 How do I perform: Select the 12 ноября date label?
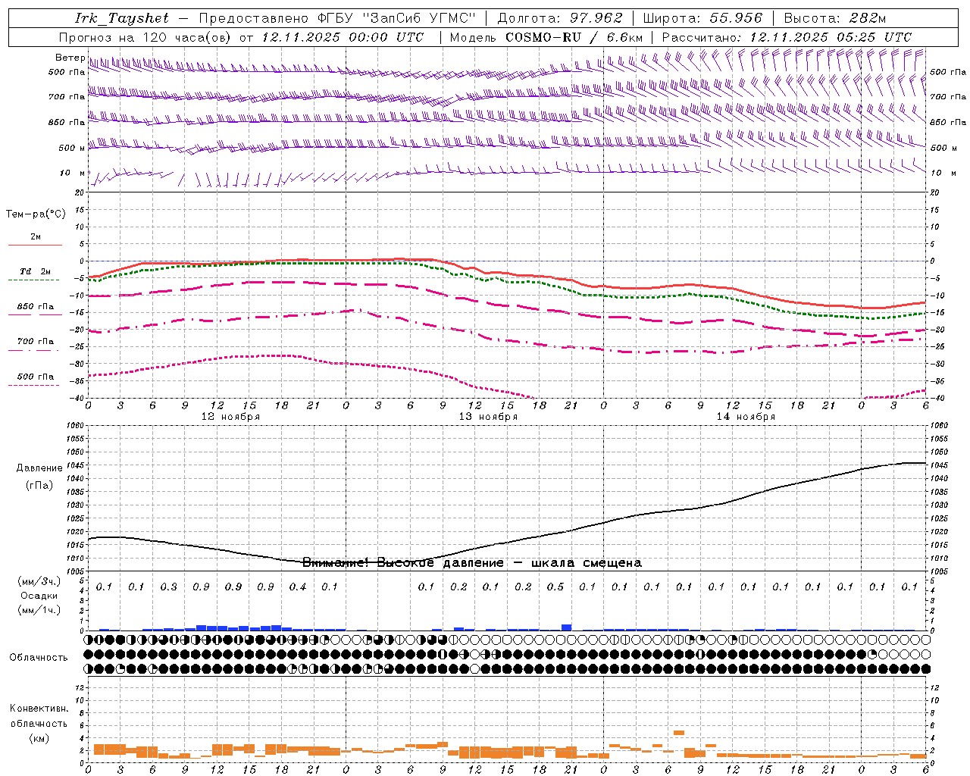tap(230, 417)
